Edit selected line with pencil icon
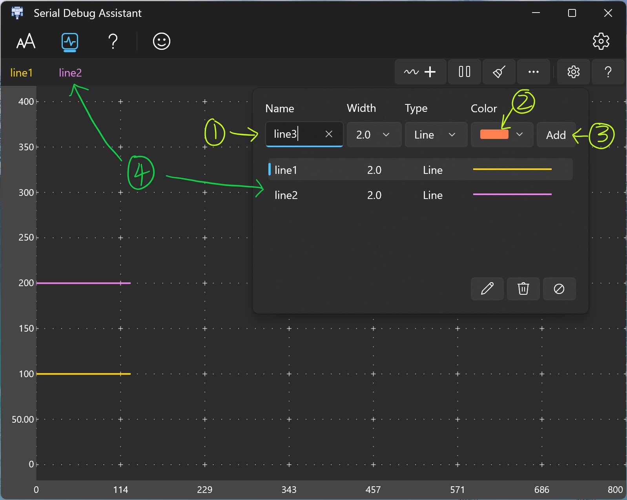This screenshot has height=500, width=627. tap(487, 289)
